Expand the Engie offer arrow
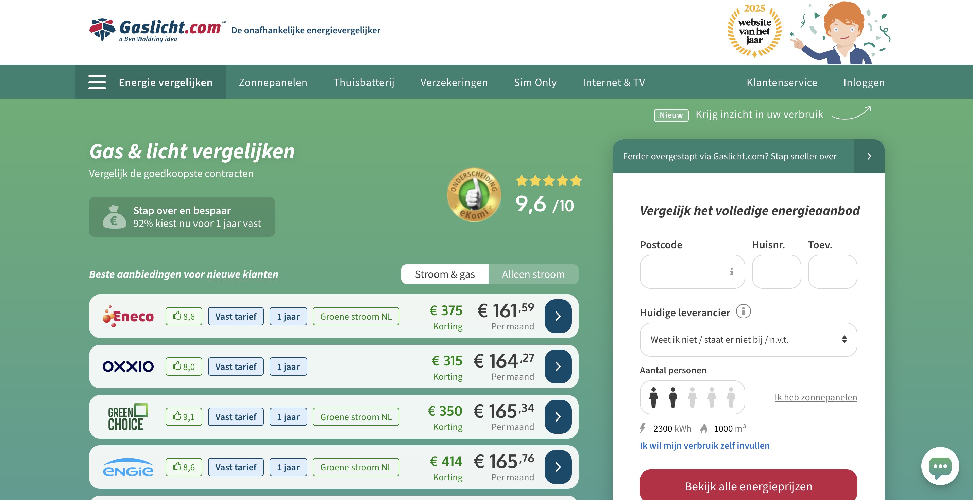The width and height of the screenshot is (973, 500). pyautogui.click(x=558, y=467)
